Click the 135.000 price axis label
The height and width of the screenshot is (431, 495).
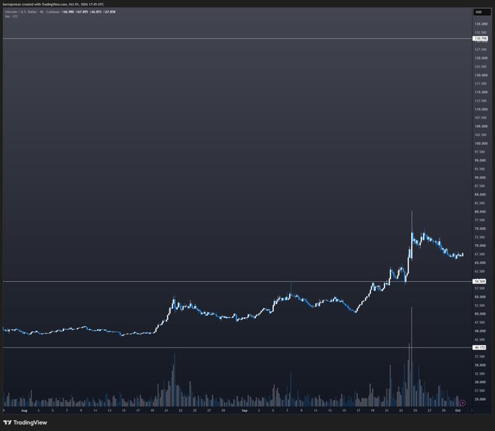point(480,24)
